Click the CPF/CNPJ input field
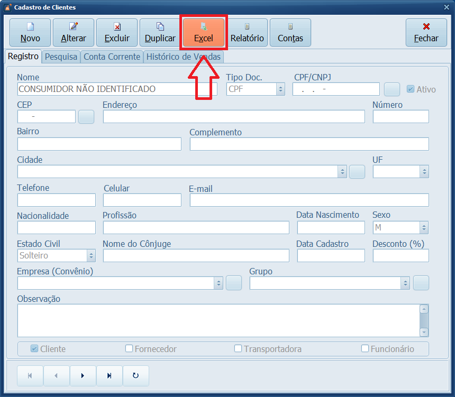This screenshot has height=397, width=455. (336, 89)
